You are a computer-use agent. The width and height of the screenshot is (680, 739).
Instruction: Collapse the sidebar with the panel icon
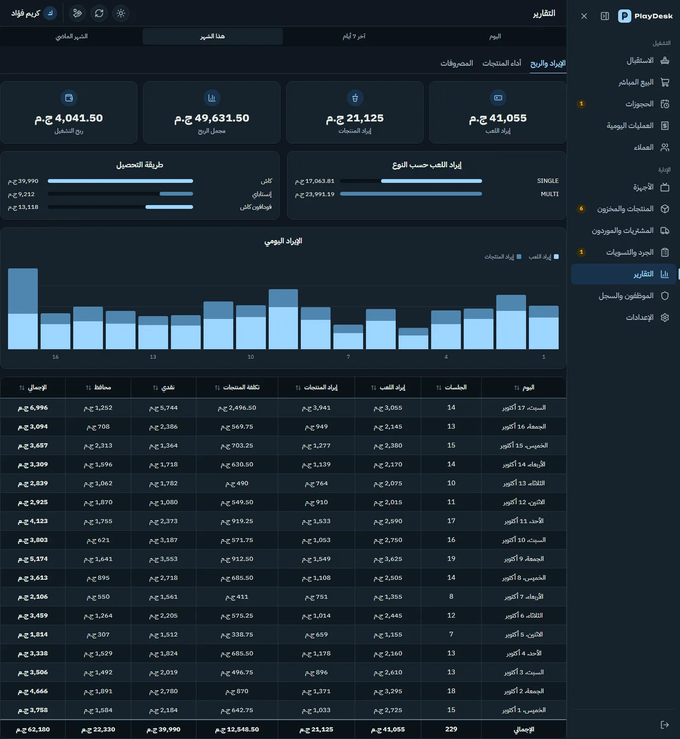(x=605, y=16)
